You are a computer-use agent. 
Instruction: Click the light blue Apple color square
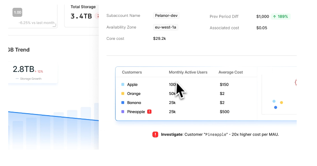[123, 84]
